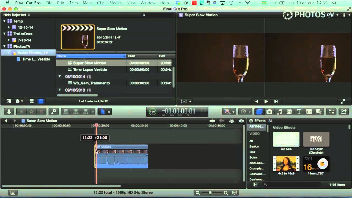Expand the 7-10-14 event
Screen dimensions: 352x198
coord(9,40)
